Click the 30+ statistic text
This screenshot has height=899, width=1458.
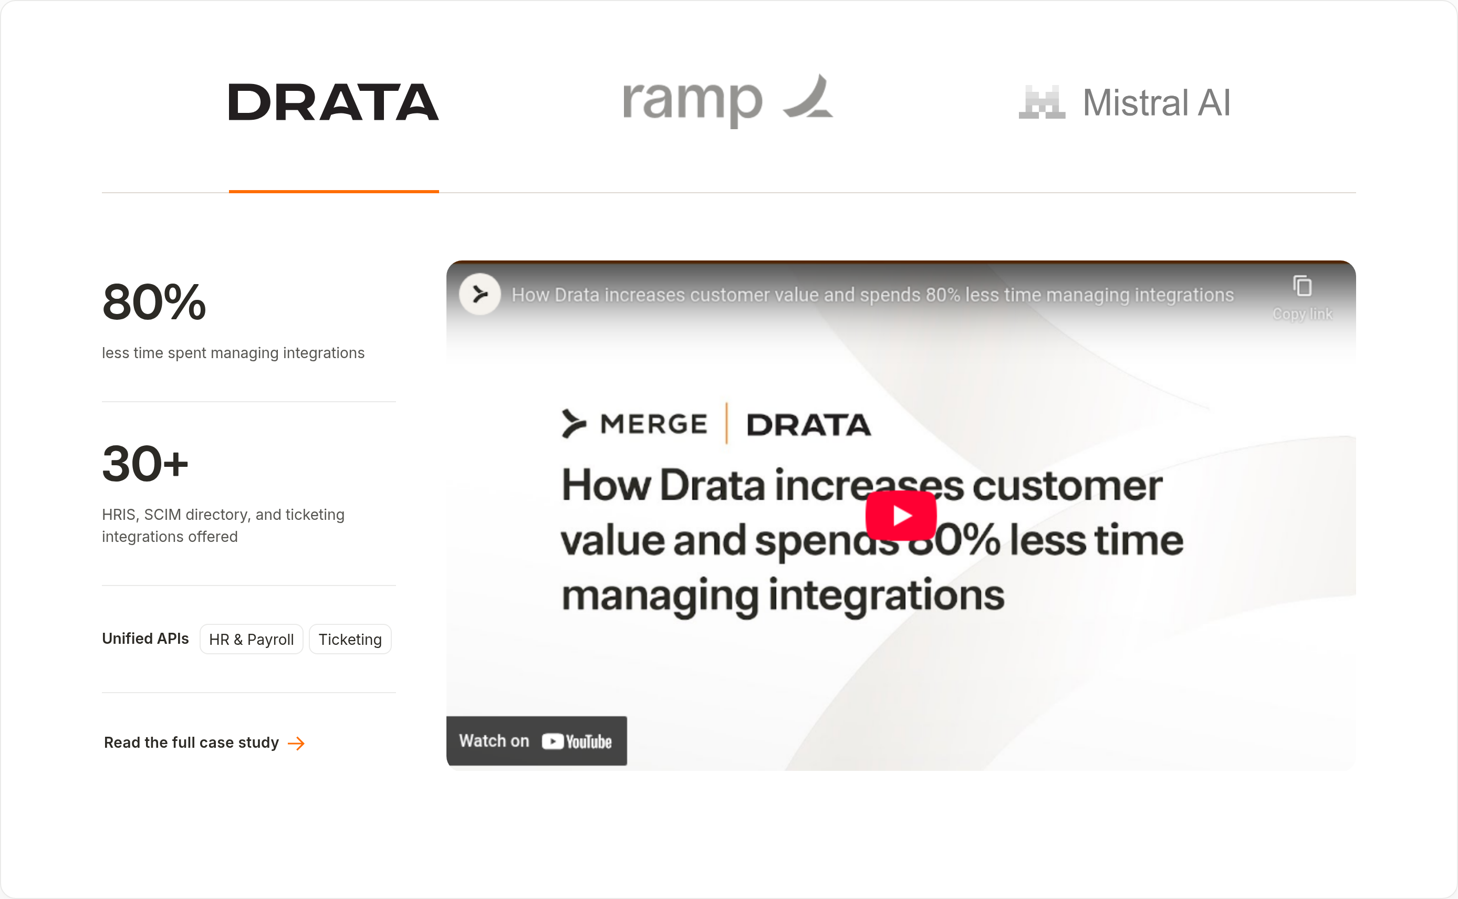click(145, 464)
